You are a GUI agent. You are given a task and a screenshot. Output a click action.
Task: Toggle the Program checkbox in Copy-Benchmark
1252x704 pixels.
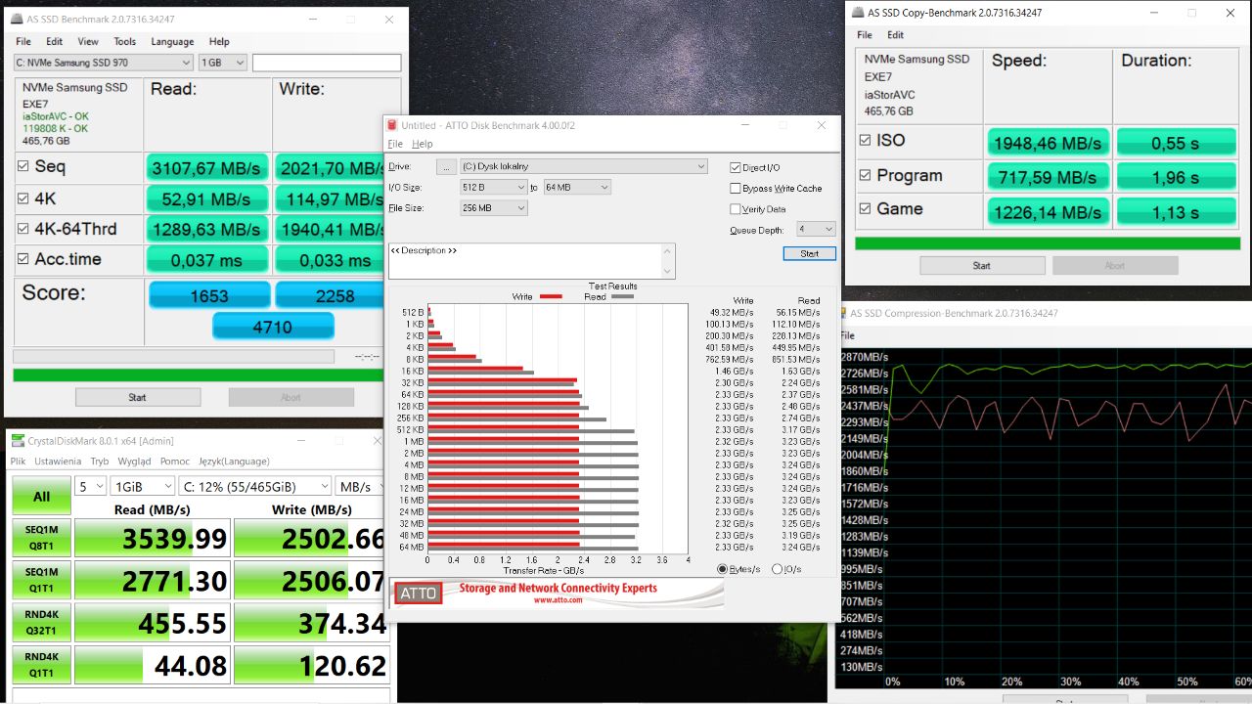[865, 175]
